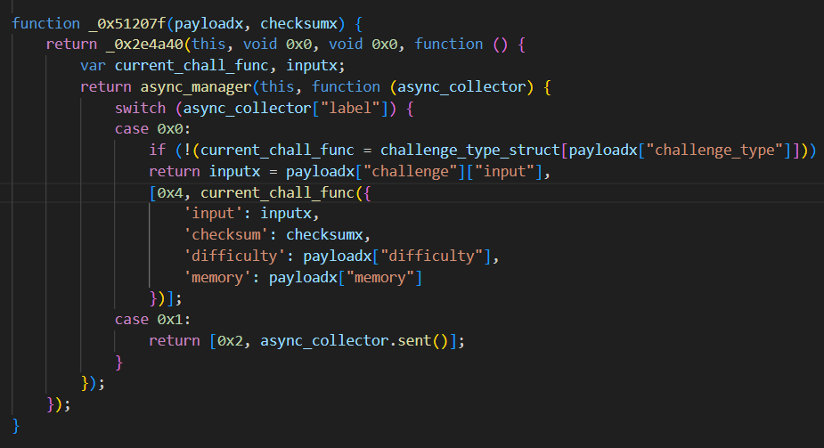Click async_collector parameter in function signature
The image size is (824, 448).
click(461, 87)
